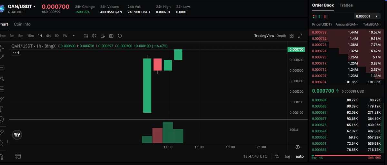Click the Buy 4% Sell 96% ratio bar

click(x=347, y=156)
